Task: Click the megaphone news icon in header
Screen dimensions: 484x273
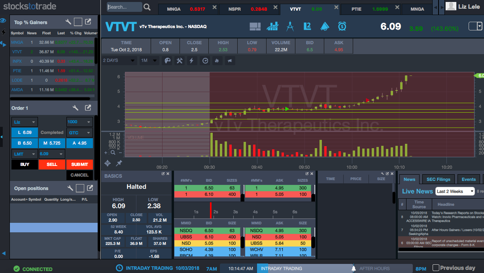Action: (x=325, y=26)
